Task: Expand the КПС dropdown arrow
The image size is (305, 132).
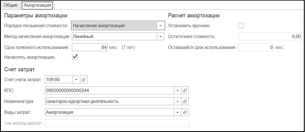Action: [x=178, y=91]
